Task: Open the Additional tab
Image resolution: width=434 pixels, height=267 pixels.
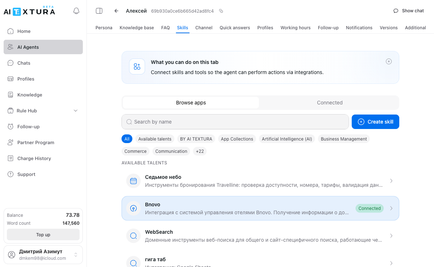Action: click(416, 27)
